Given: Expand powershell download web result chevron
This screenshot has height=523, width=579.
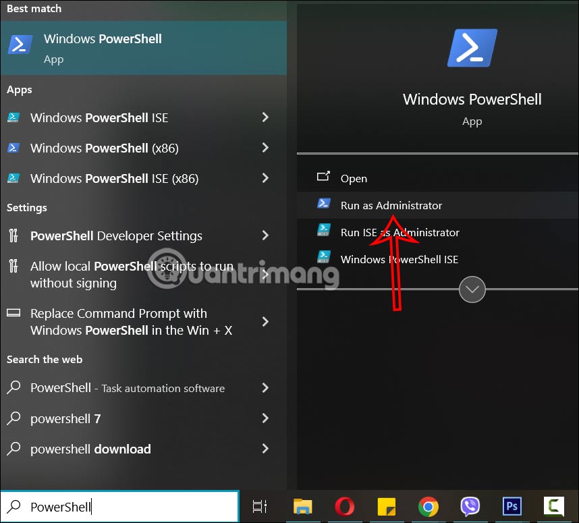Looking at the screenshot, I should tap(265, 448).
